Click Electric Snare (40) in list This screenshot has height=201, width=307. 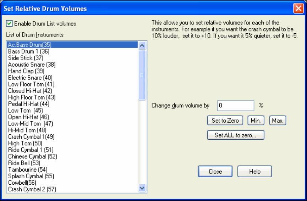pyautogui.click(x=72, y=78)
